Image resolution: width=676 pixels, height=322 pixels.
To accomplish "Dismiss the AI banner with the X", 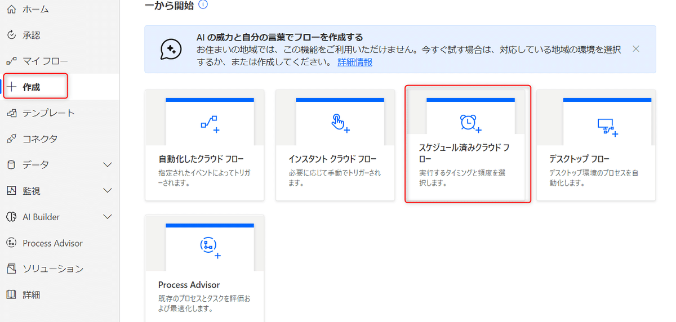I will coord(636,49).
